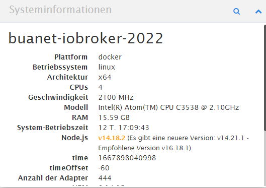266x188 pixels.
Task: Click the Plattform value docker
Action: [110, 57]
